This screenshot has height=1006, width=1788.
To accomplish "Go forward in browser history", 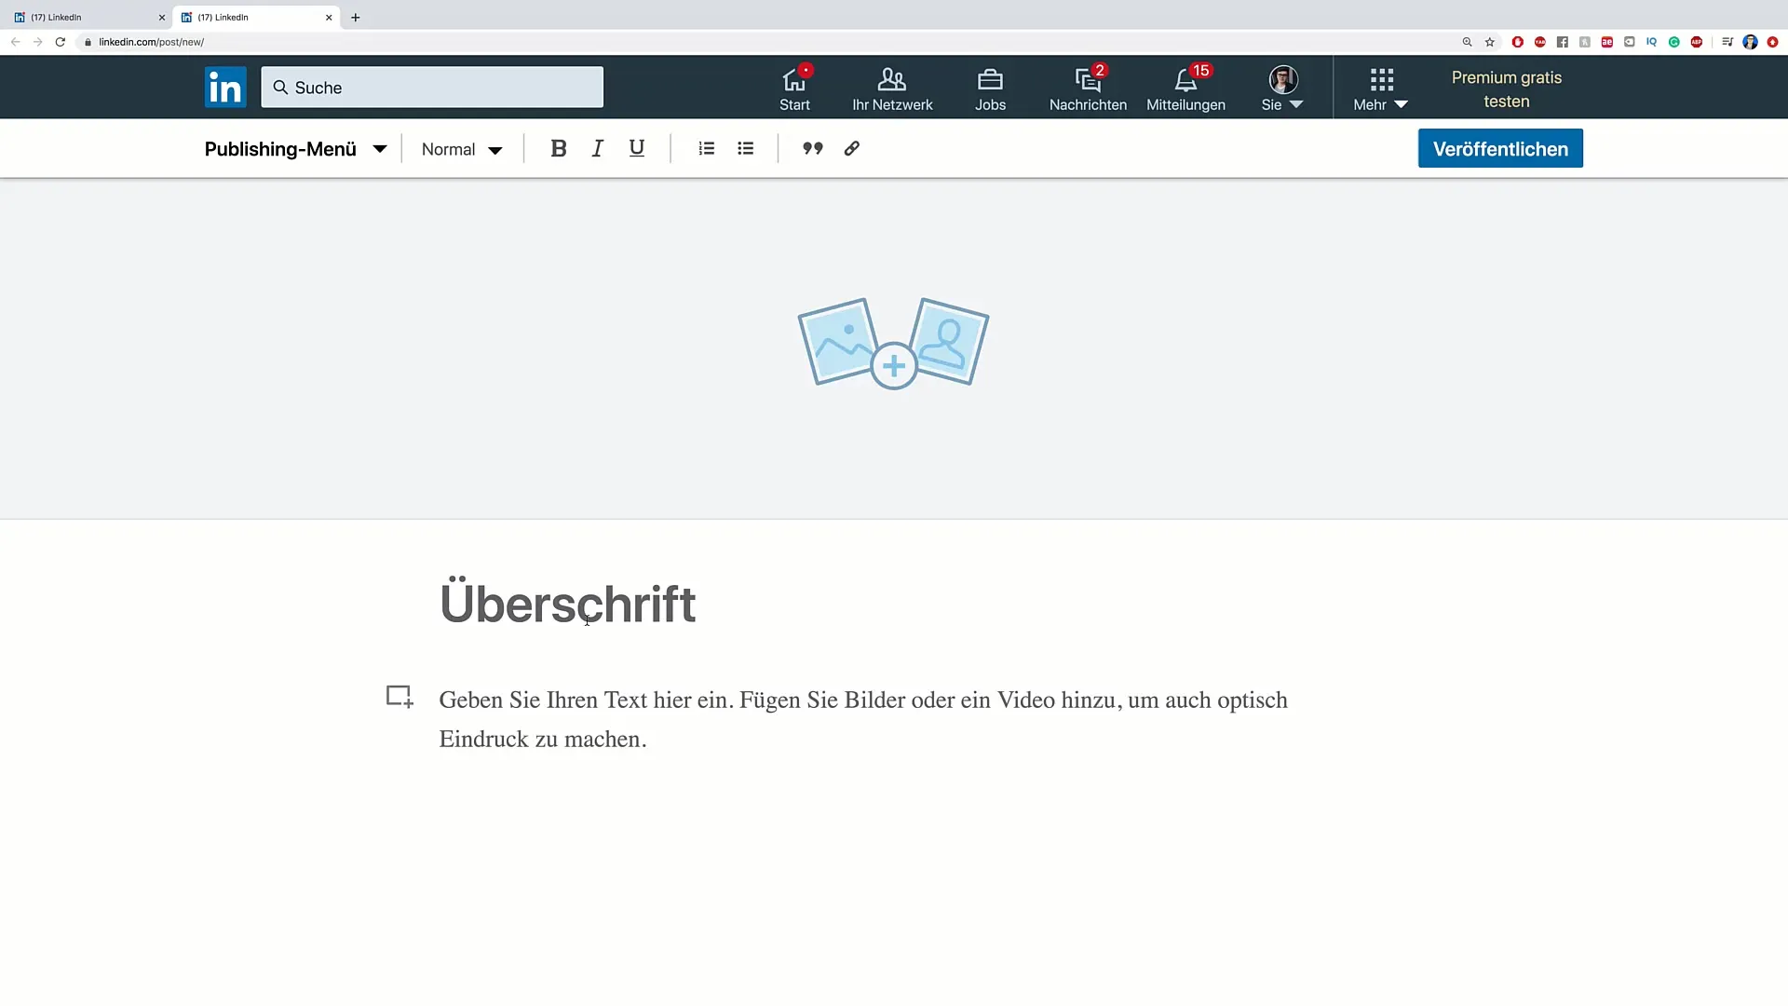I will pos(37,42).
